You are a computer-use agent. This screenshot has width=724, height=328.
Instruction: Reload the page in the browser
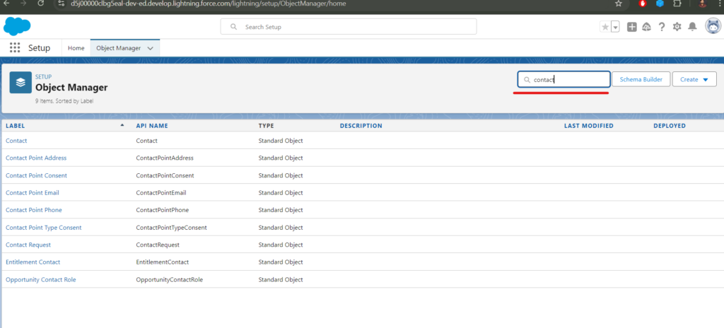(40, 4)
